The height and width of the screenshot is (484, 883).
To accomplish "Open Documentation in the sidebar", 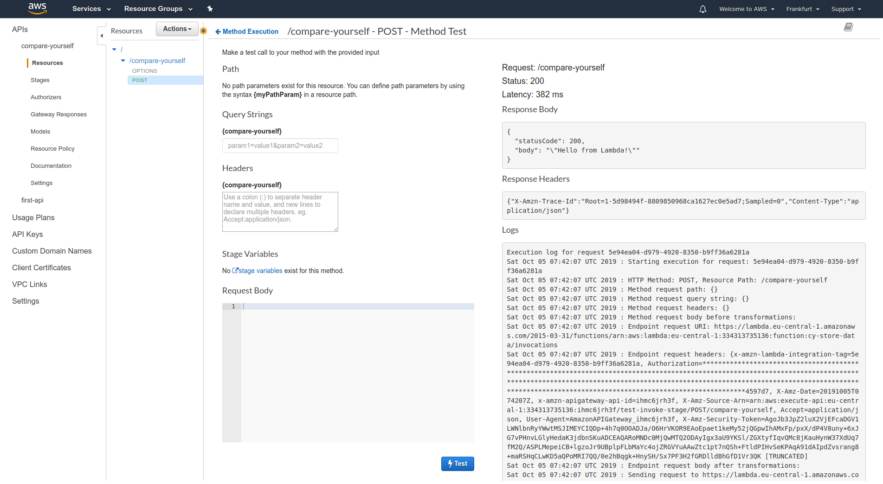I will [51, 166].
